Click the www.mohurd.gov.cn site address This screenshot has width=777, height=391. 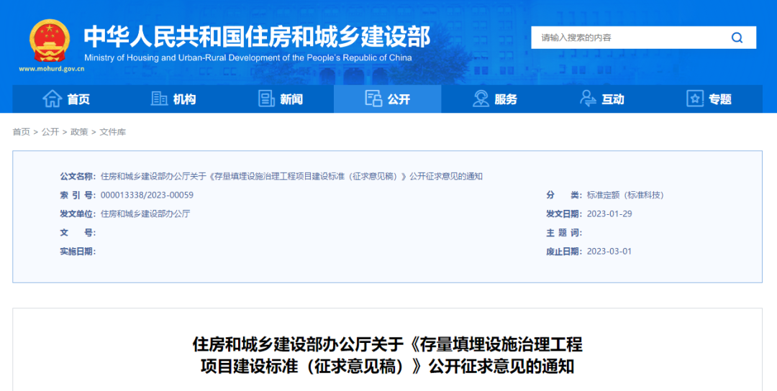point(52,69)
